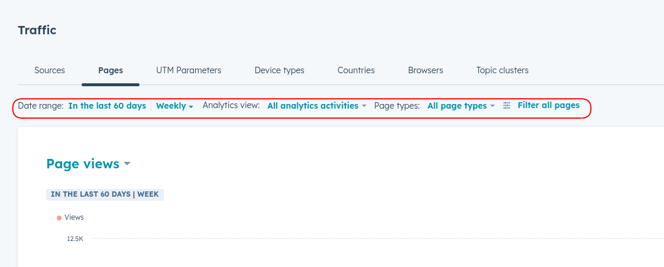Switch to the Sources tab
This screenshot has height=267, width=664.
[50, 70]
